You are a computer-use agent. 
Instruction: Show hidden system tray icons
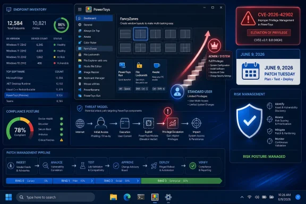point(242,197)
